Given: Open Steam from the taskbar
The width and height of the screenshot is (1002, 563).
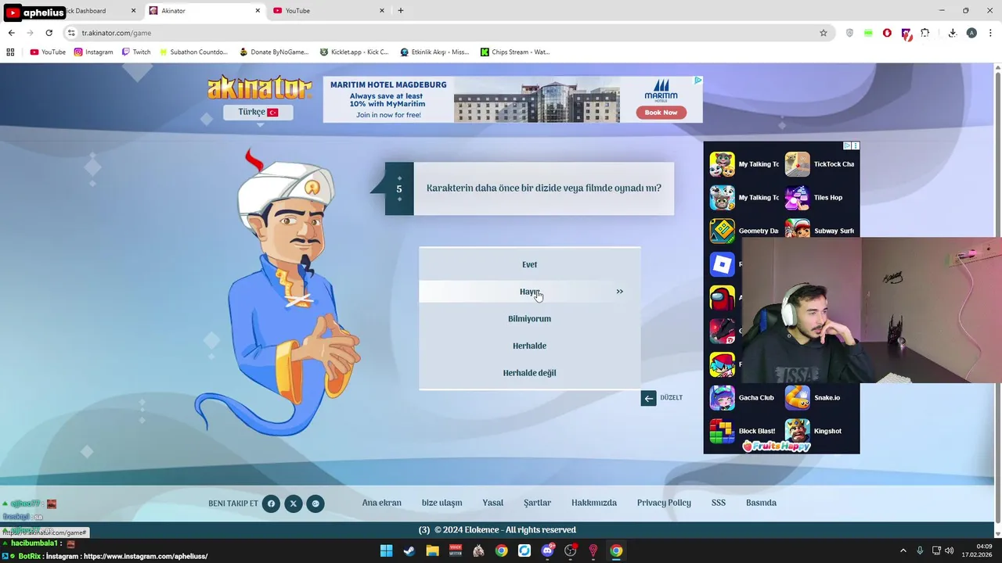Looking at the screenshot, I should point(409,550).
